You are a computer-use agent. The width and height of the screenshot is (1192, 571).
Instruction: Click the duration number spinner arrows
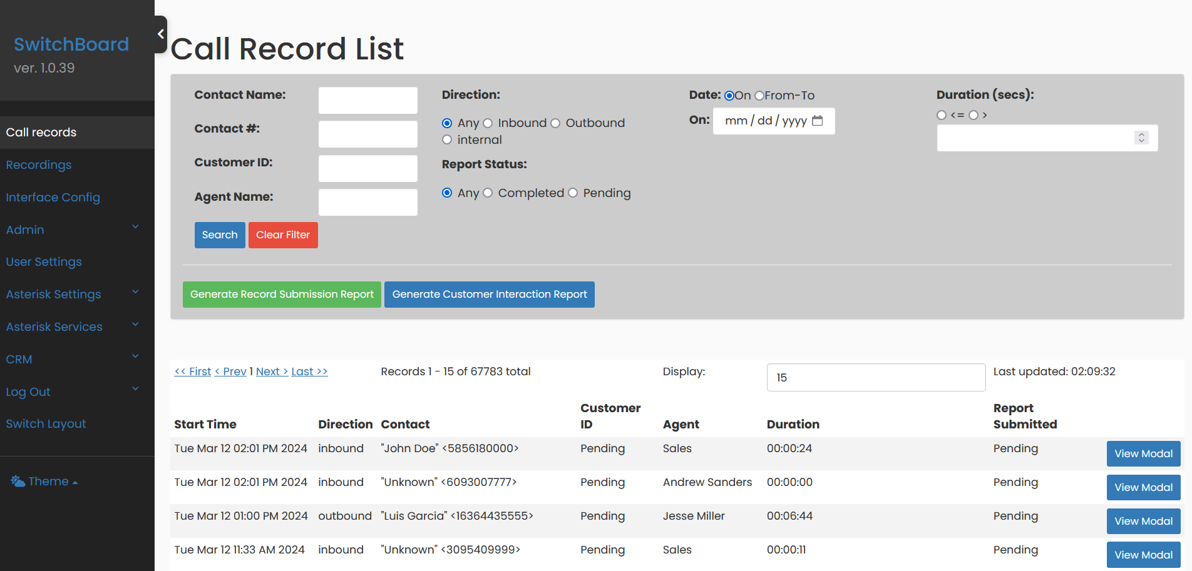tap(1141, 138)
